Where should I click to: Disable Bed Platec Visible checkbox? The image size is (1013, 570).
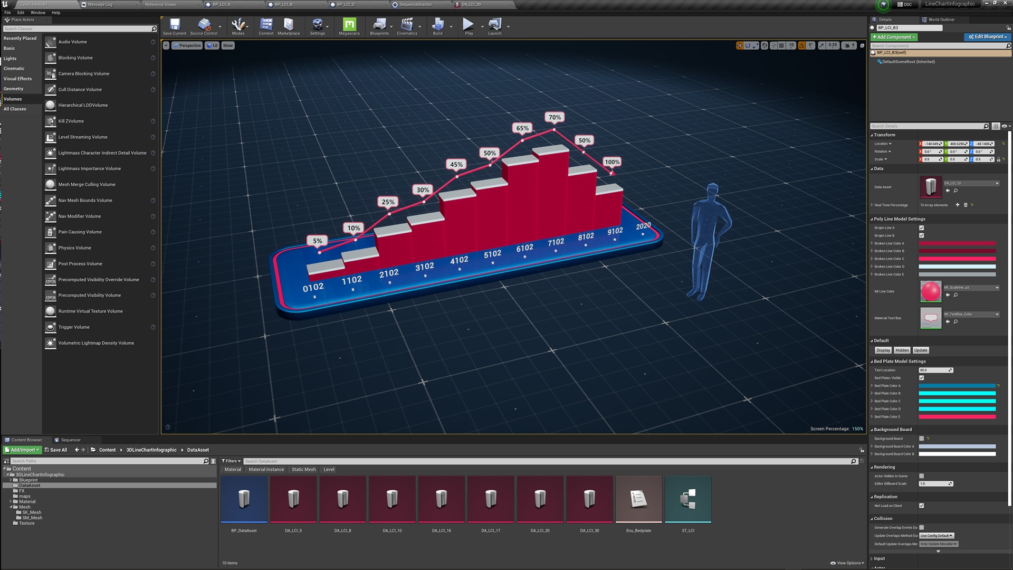click(x=921, y=378)
